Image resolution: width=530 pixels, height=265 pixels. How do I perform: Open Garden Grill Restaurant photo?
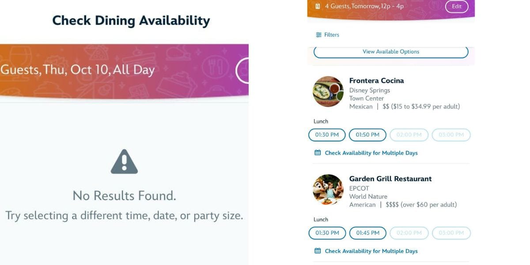(328, 189)
